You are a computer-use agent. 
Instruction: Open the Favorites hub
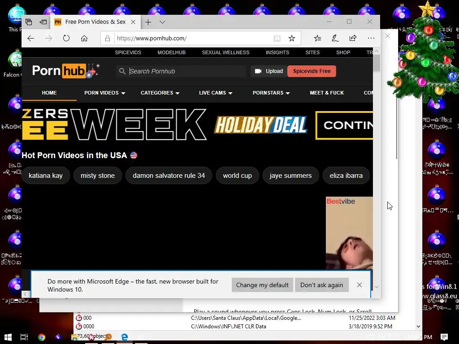[x=317, y=39]
